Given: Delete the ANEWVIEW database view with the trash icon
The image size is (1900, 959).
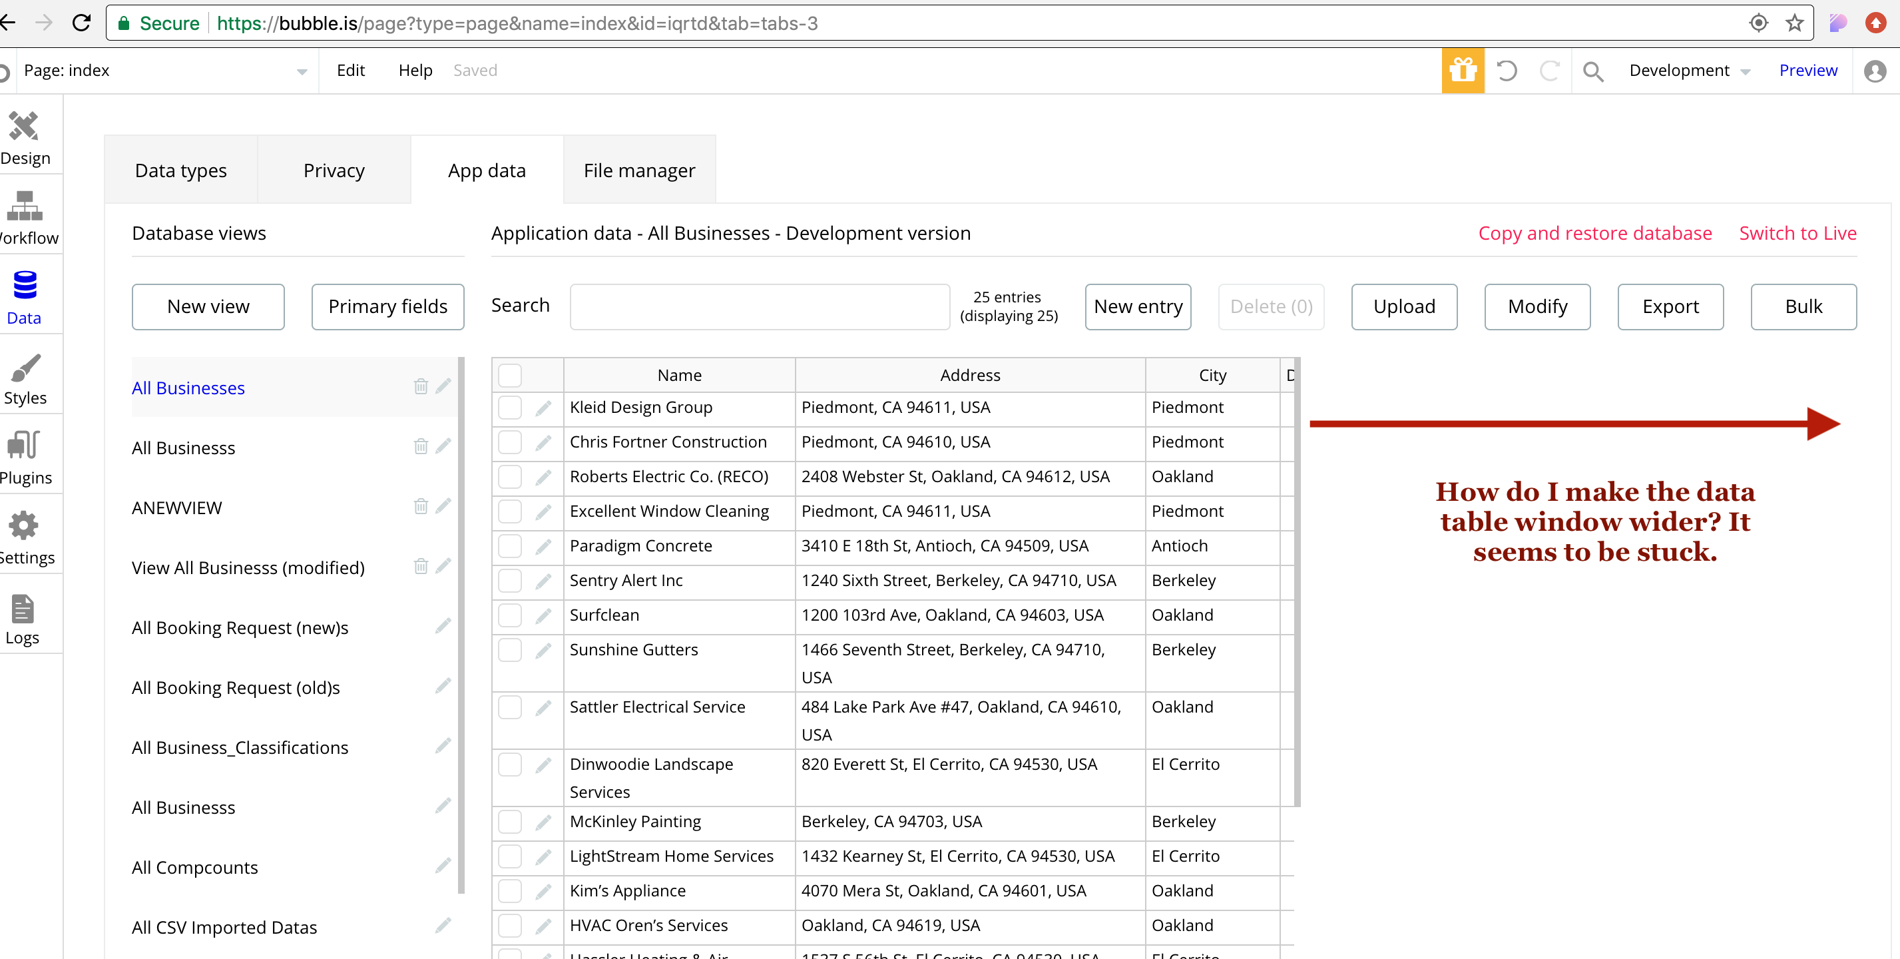Looking at the screenshot, I should pyautogui.click(x=421, y=506).
